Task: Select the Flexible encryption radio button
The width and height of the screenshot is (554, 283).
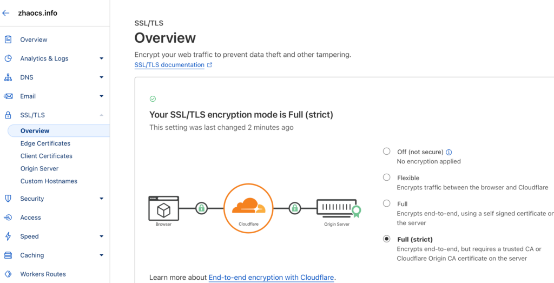Action: tap(386, 177)
